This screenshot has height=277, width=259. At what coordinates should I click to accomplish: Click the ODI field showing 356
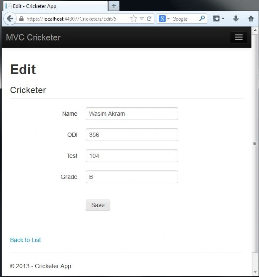tap(132, 135)
